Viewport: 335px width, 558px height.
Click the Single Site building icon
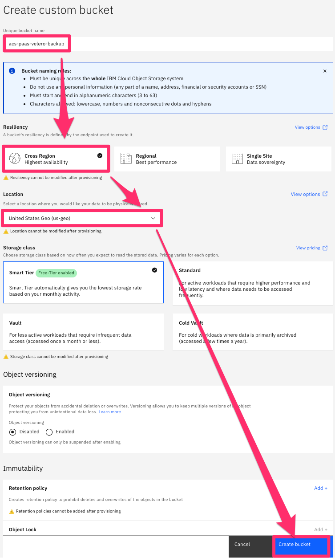coord(238,159)
